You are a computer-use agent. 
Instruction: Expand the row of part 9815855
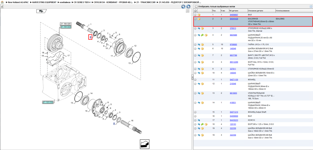pos(195,93)
